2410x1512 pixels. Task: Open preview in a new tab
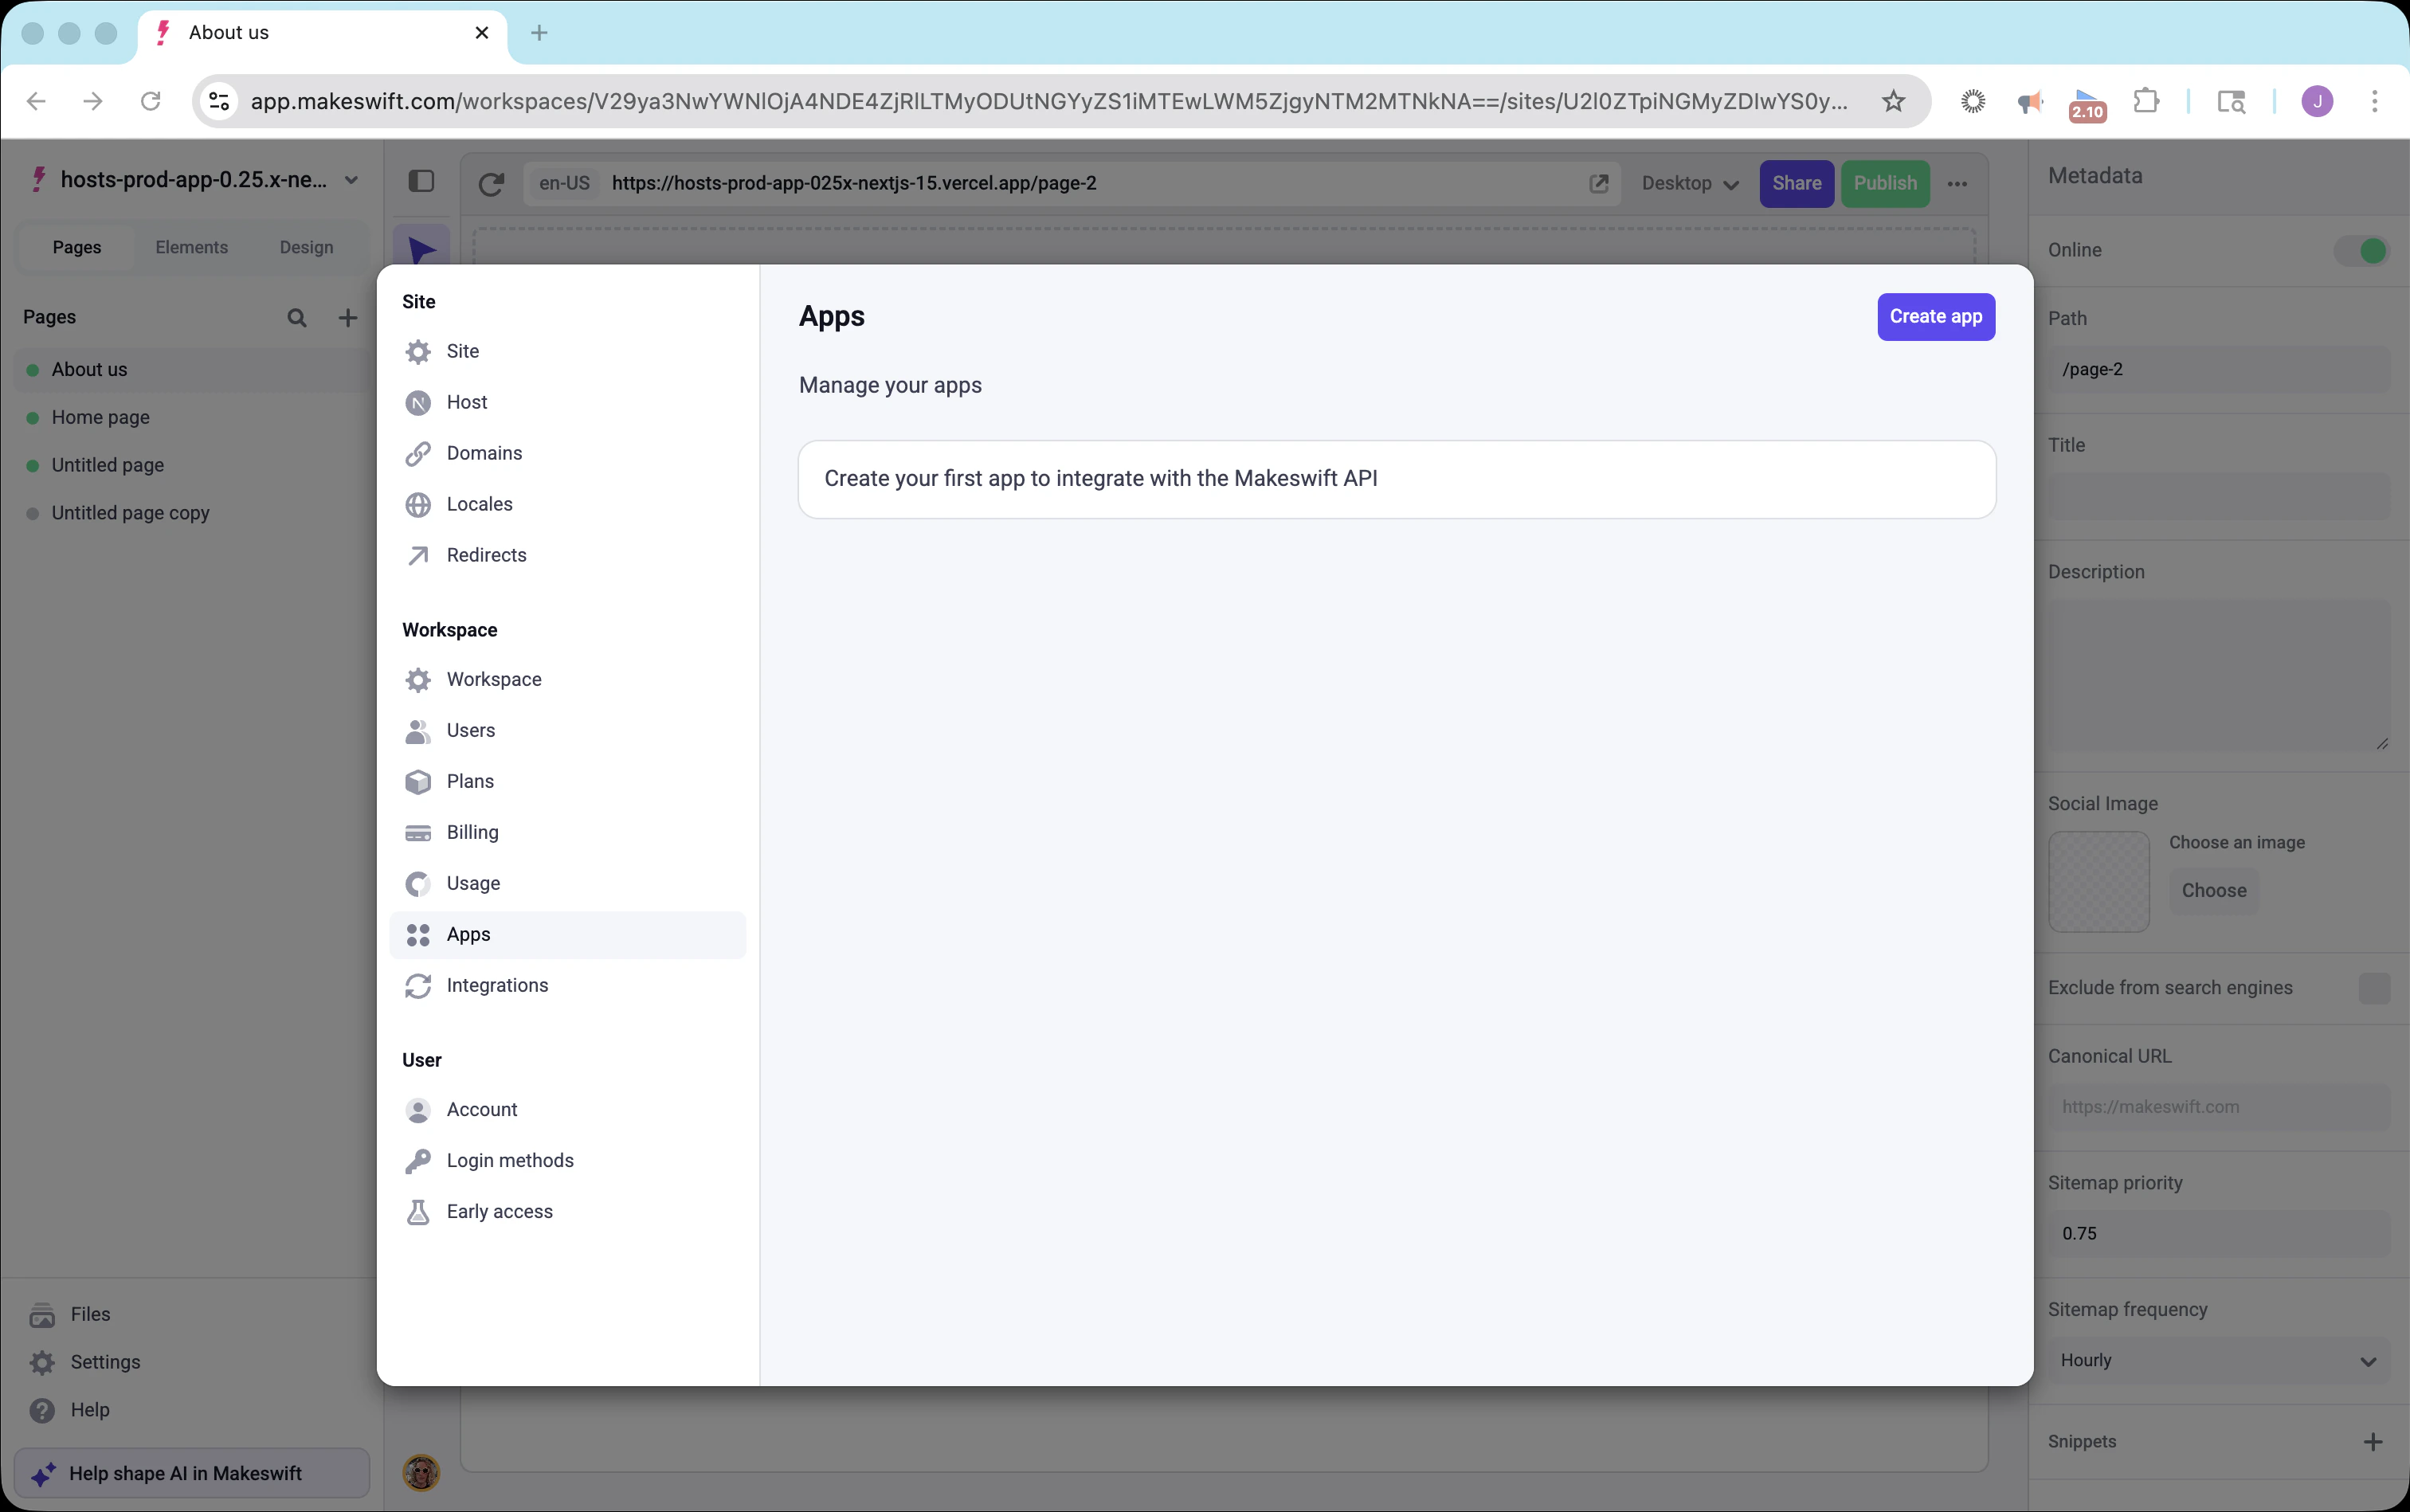(1599, 183)
